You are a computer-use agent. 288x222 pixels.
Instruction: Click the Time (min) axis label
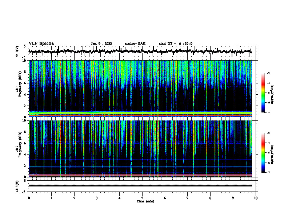coord(145,201)
